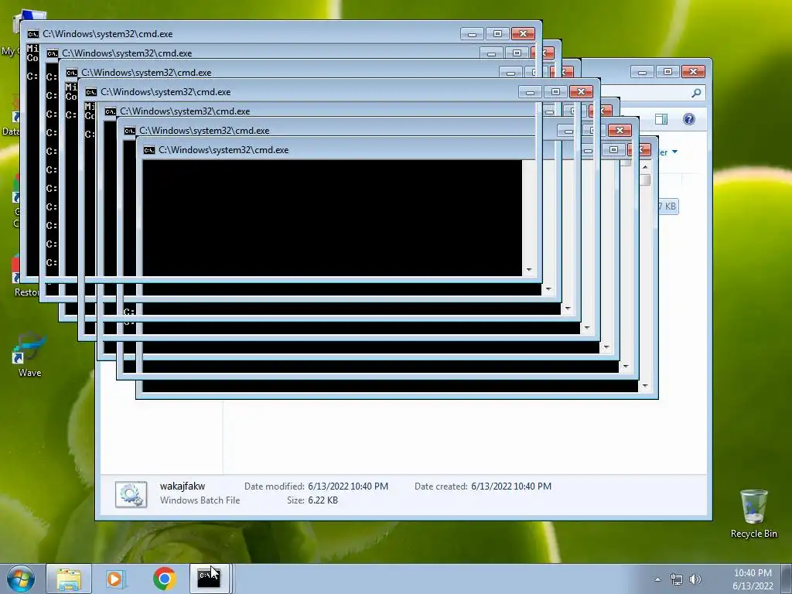792x594 pixels.
Task: Select the Wave desktop shortcut
Action: pyautogui.click(x=29, y=355)
